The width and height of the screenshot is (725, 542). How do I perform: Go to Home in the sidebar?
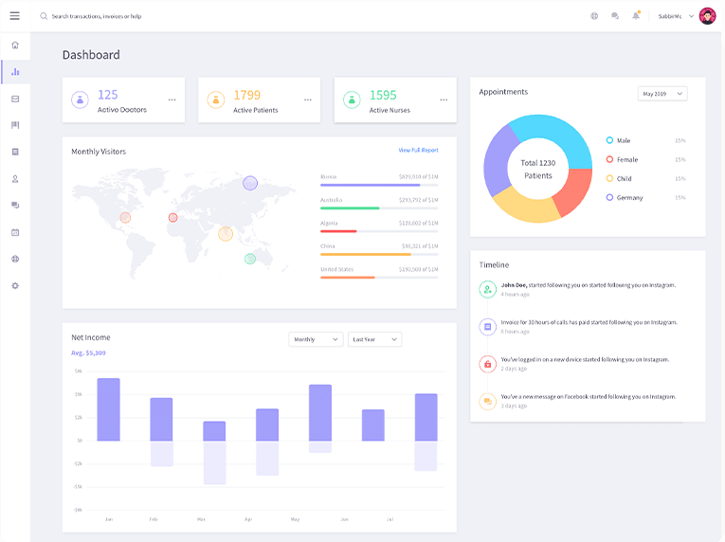[15, 45]
